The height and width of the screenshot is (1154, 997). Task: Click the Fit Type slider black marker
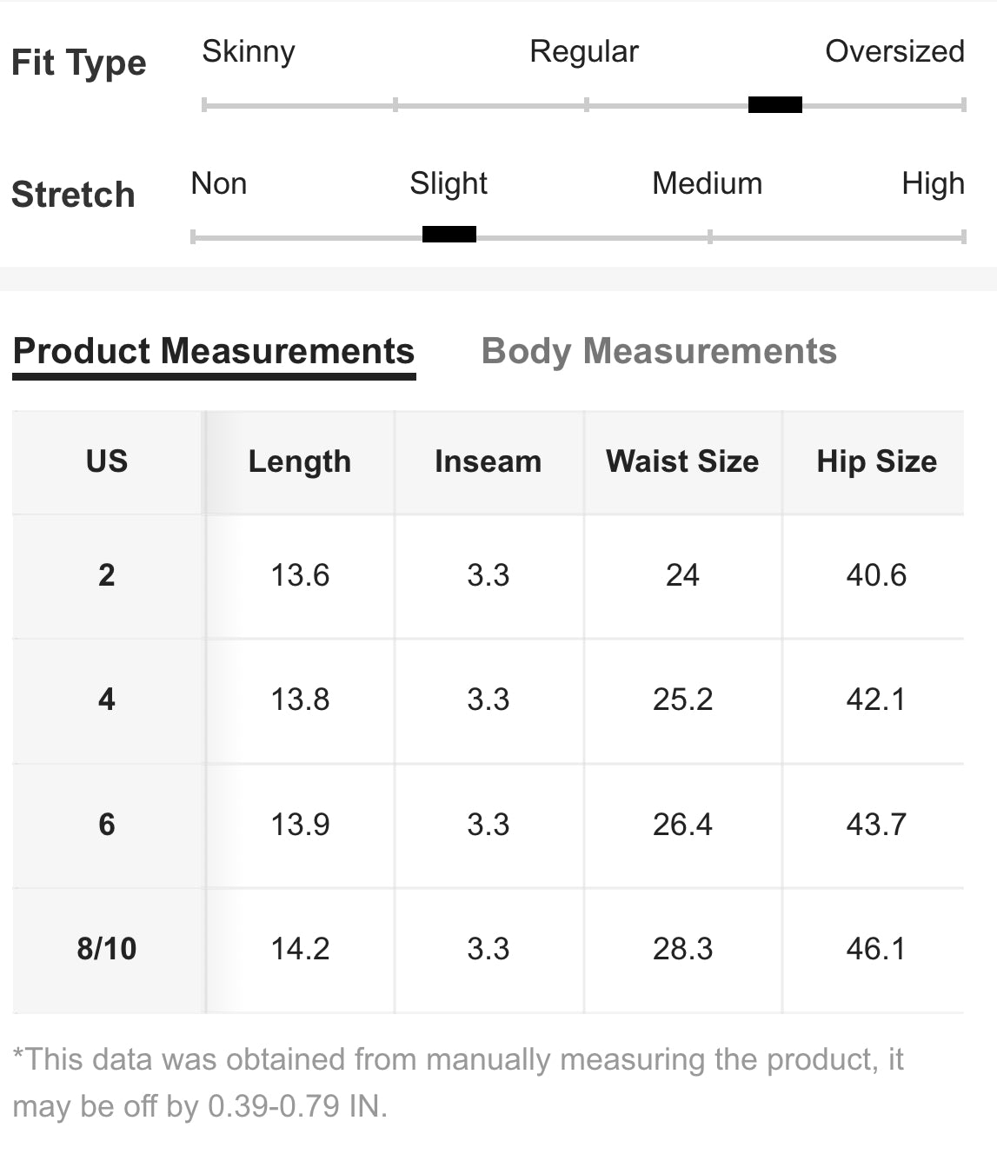pos(774,105)
